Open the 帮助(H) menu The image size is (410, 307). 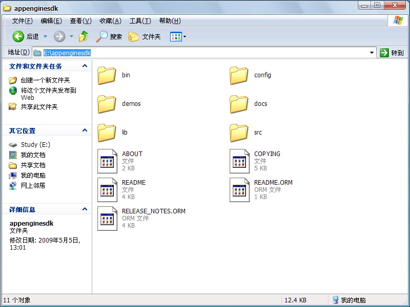pyautogui.click(x=170, y=21)
